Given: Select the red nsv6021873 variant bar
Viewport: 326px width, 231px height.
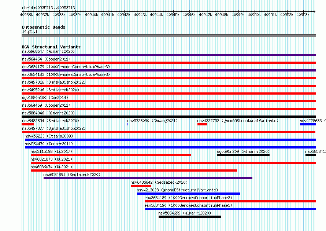Looking at the screenshot, I should 173,163.
